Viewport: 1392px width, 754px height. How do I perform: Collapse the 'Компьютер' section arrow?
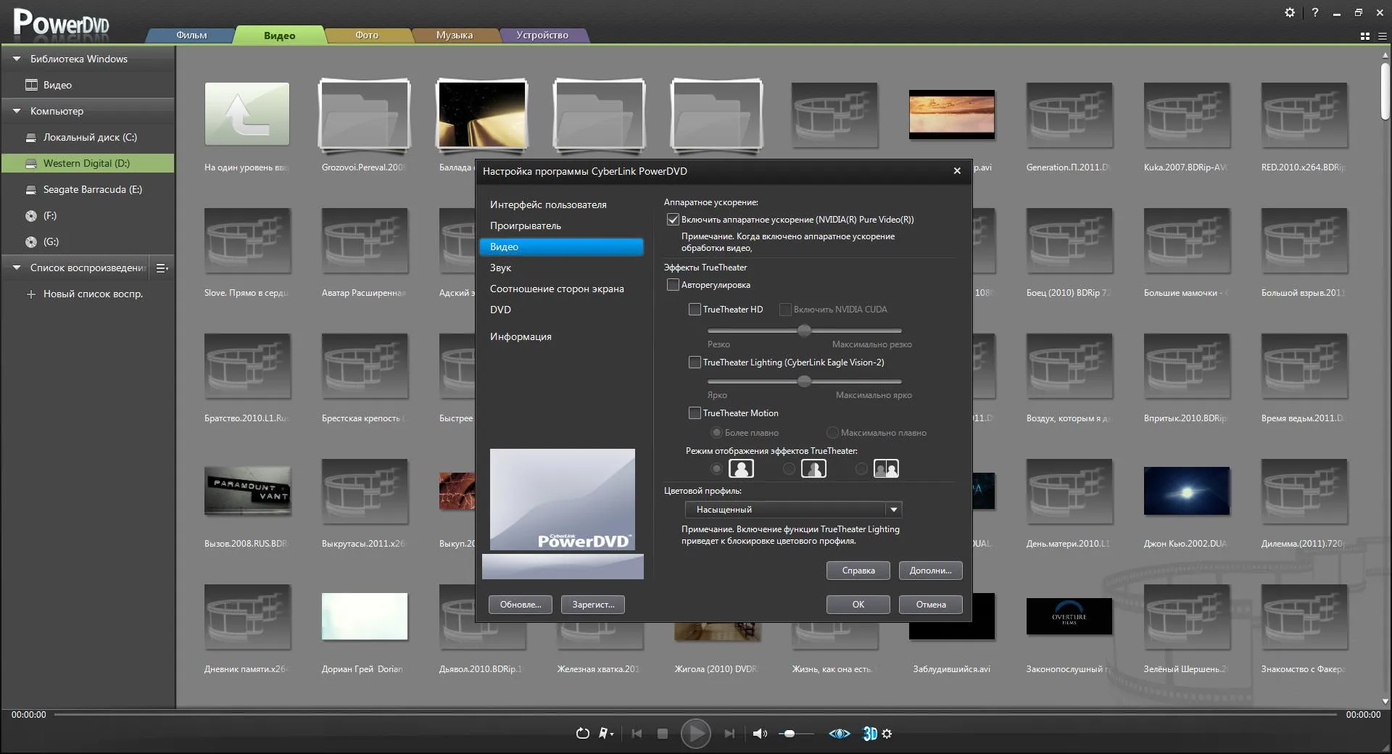16,111
